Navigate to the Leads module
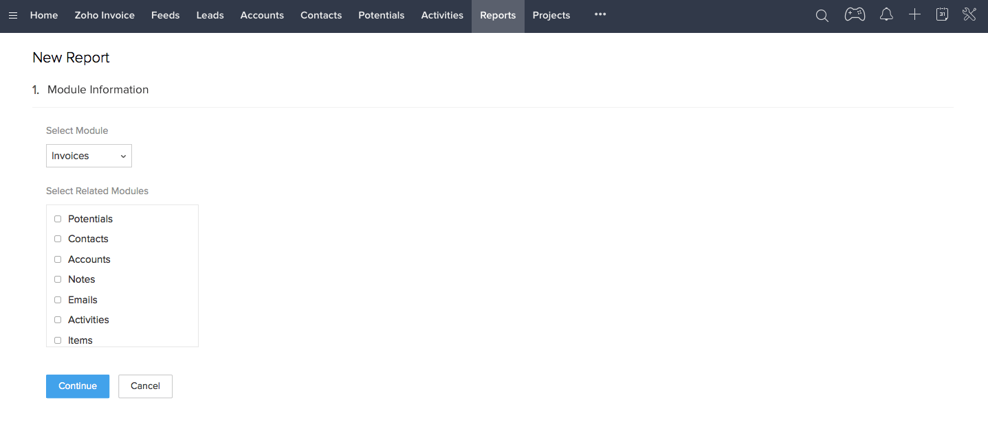988x446 pixels. point(210,15)
